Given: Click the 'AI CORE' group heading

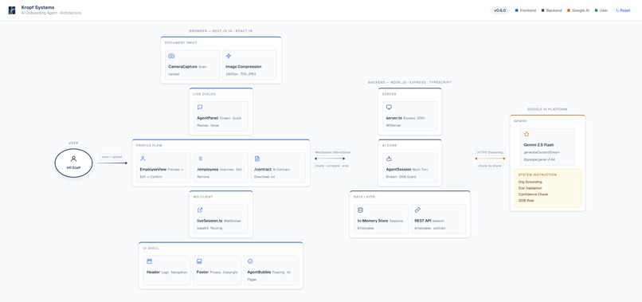Looking at the screenshot, I should click(x=390, y=146).
